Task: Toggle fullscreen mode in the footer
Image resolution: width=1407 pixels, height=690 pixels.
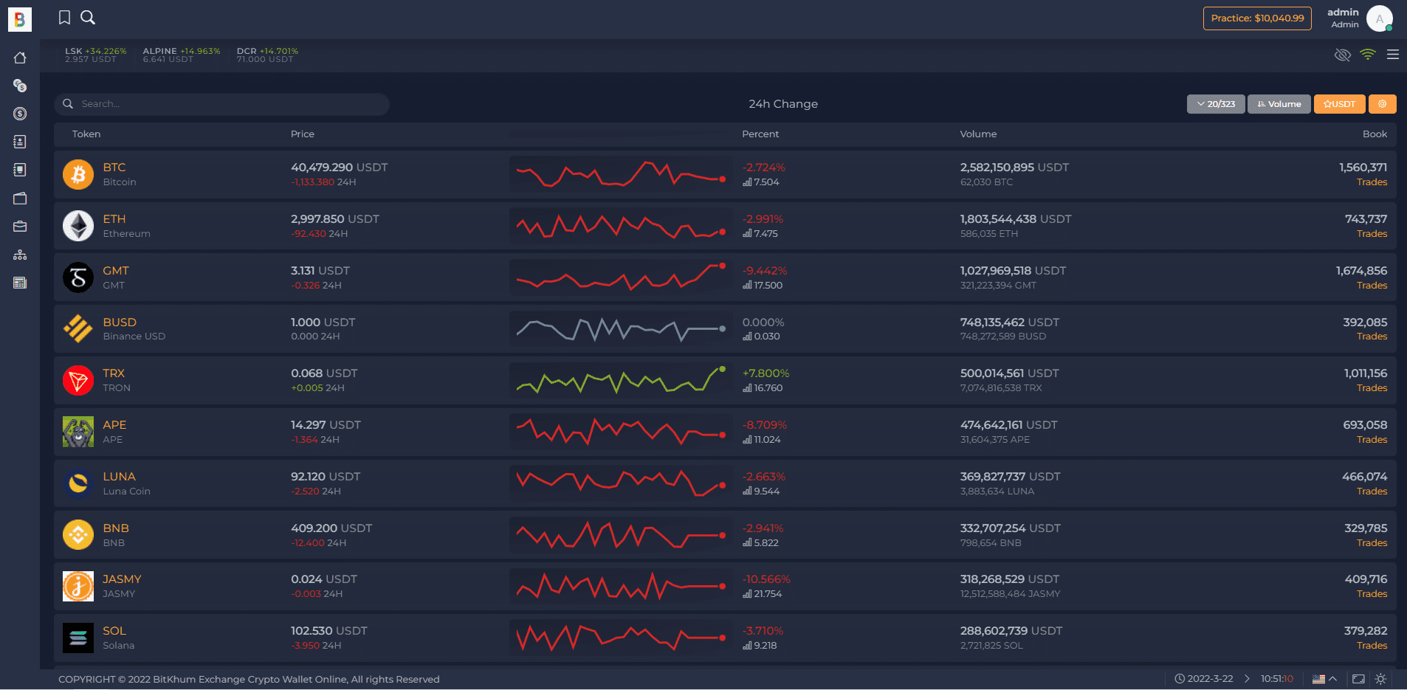Action: (x=1358, y=679)
